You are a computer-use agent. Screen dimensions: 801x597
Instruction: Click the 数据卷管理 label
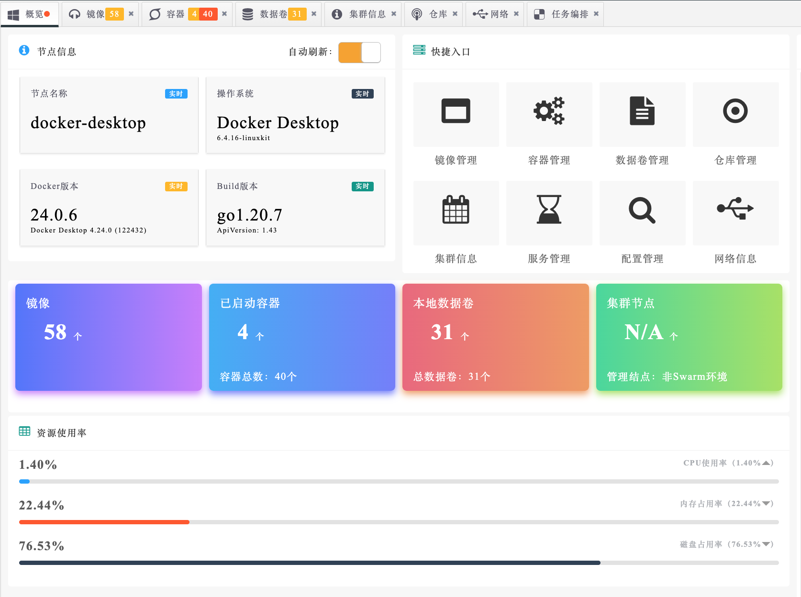click(642, 160)
